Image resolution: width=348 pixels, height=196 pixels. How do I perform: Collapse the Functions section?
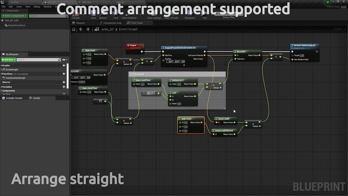[1, 74]
